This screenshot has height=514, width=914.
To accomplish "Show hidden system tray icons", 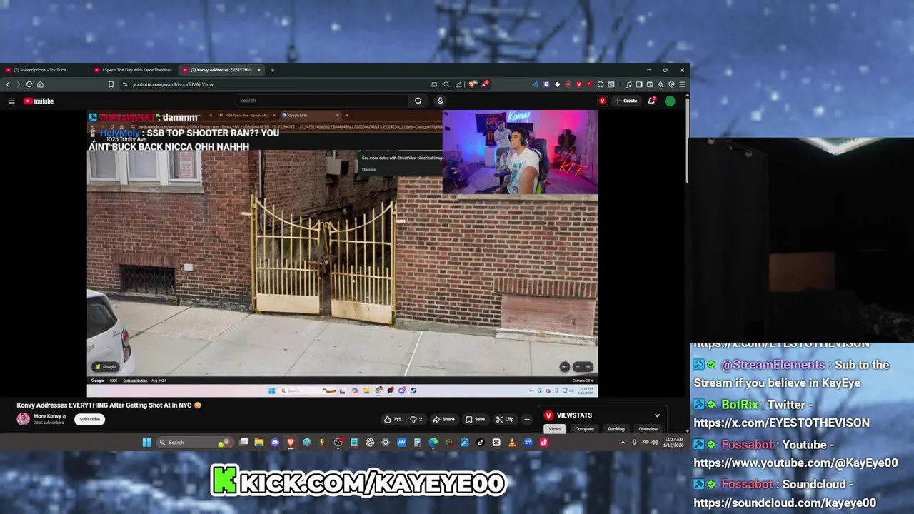I will [x=623, y=443].
